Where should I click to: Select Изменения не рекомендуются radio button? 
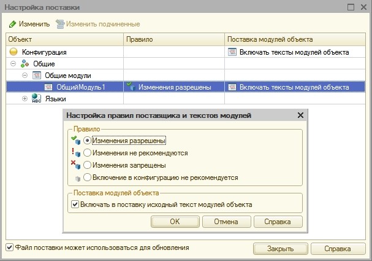87,152
